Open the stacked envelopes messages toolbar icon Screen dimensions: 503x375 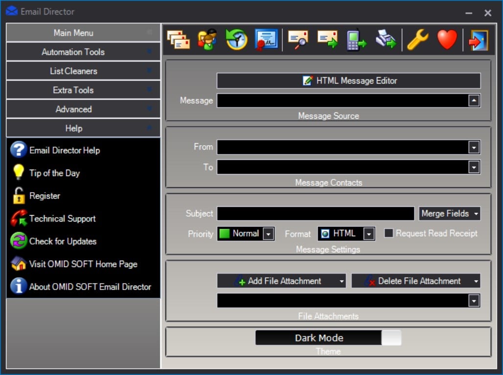(x=179, y=40)
